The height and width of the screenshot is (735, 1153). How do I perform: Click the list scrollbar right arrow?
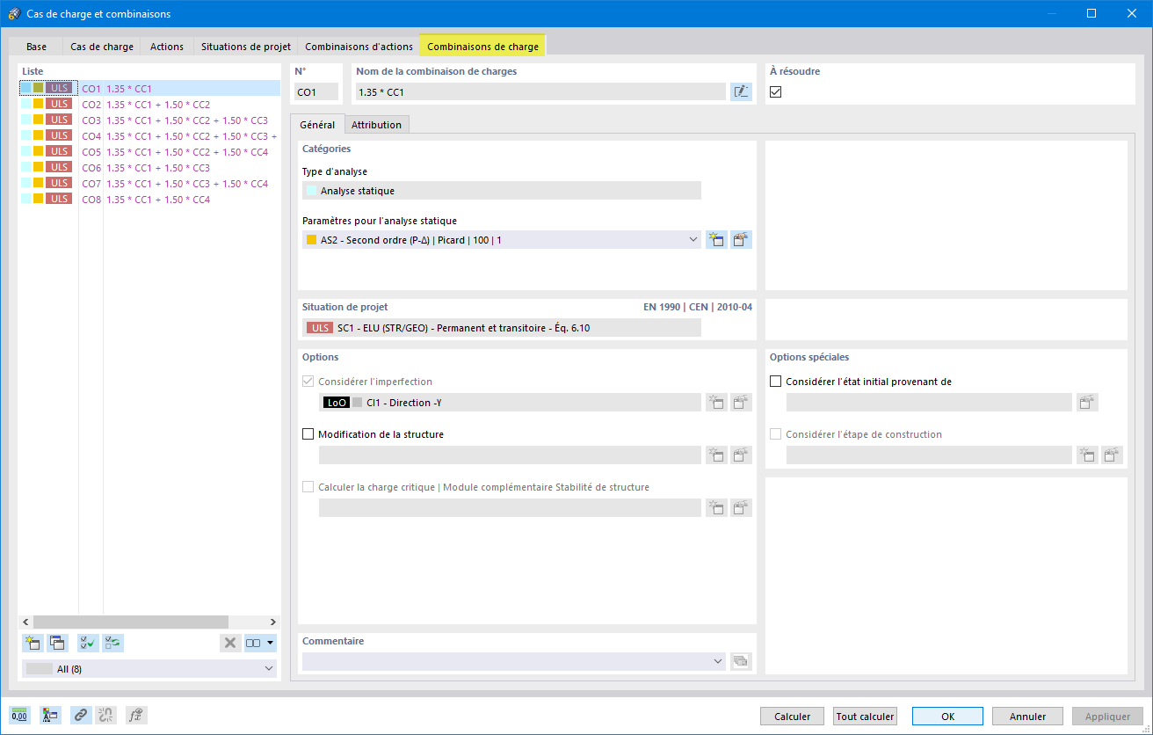click(272, 622)
